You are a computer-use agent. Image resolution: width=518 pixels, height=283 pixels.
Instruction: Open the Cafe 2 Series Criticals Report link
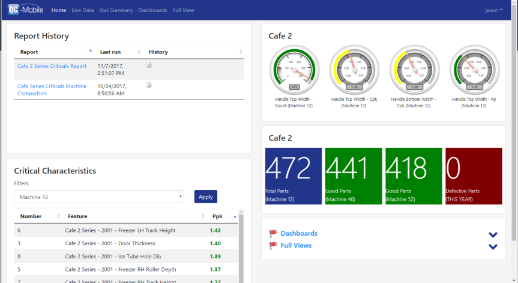(52, 66)
